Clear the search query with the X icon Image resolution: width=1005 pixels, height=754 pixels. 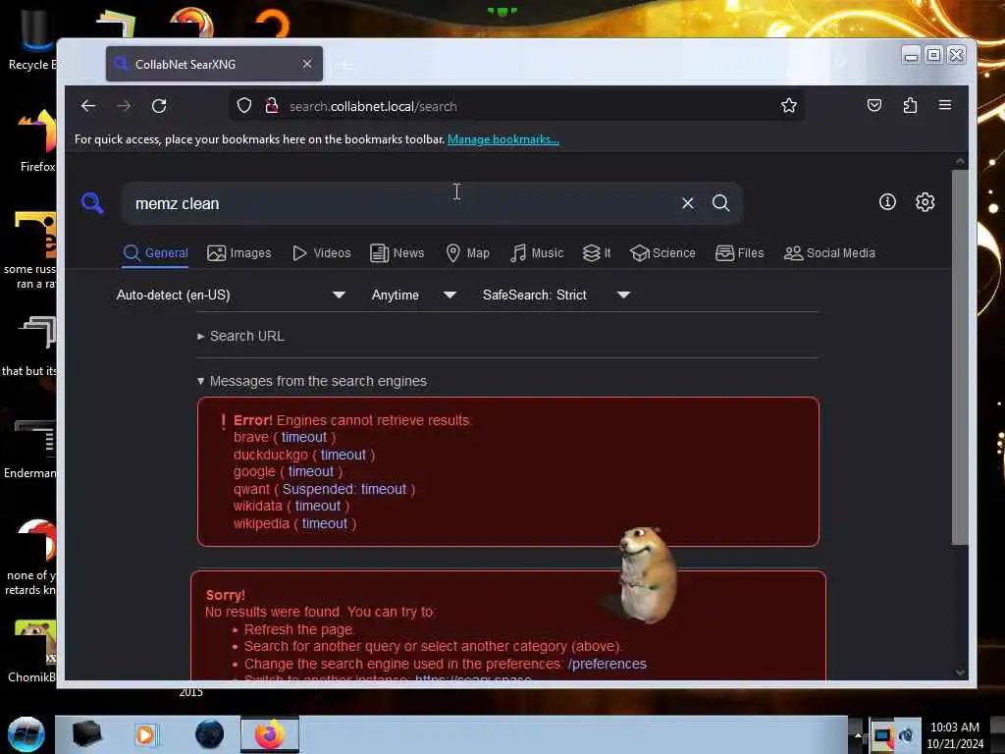coord(688,203)
